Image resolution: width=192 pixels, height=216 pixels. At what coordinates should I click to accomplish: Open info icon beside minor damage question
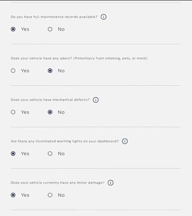click(x=110, y=183)
